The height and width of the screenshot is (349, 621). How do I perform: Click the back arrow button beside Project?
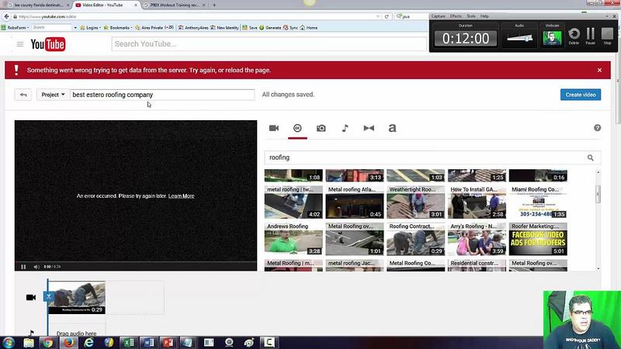tap(23, 95)
